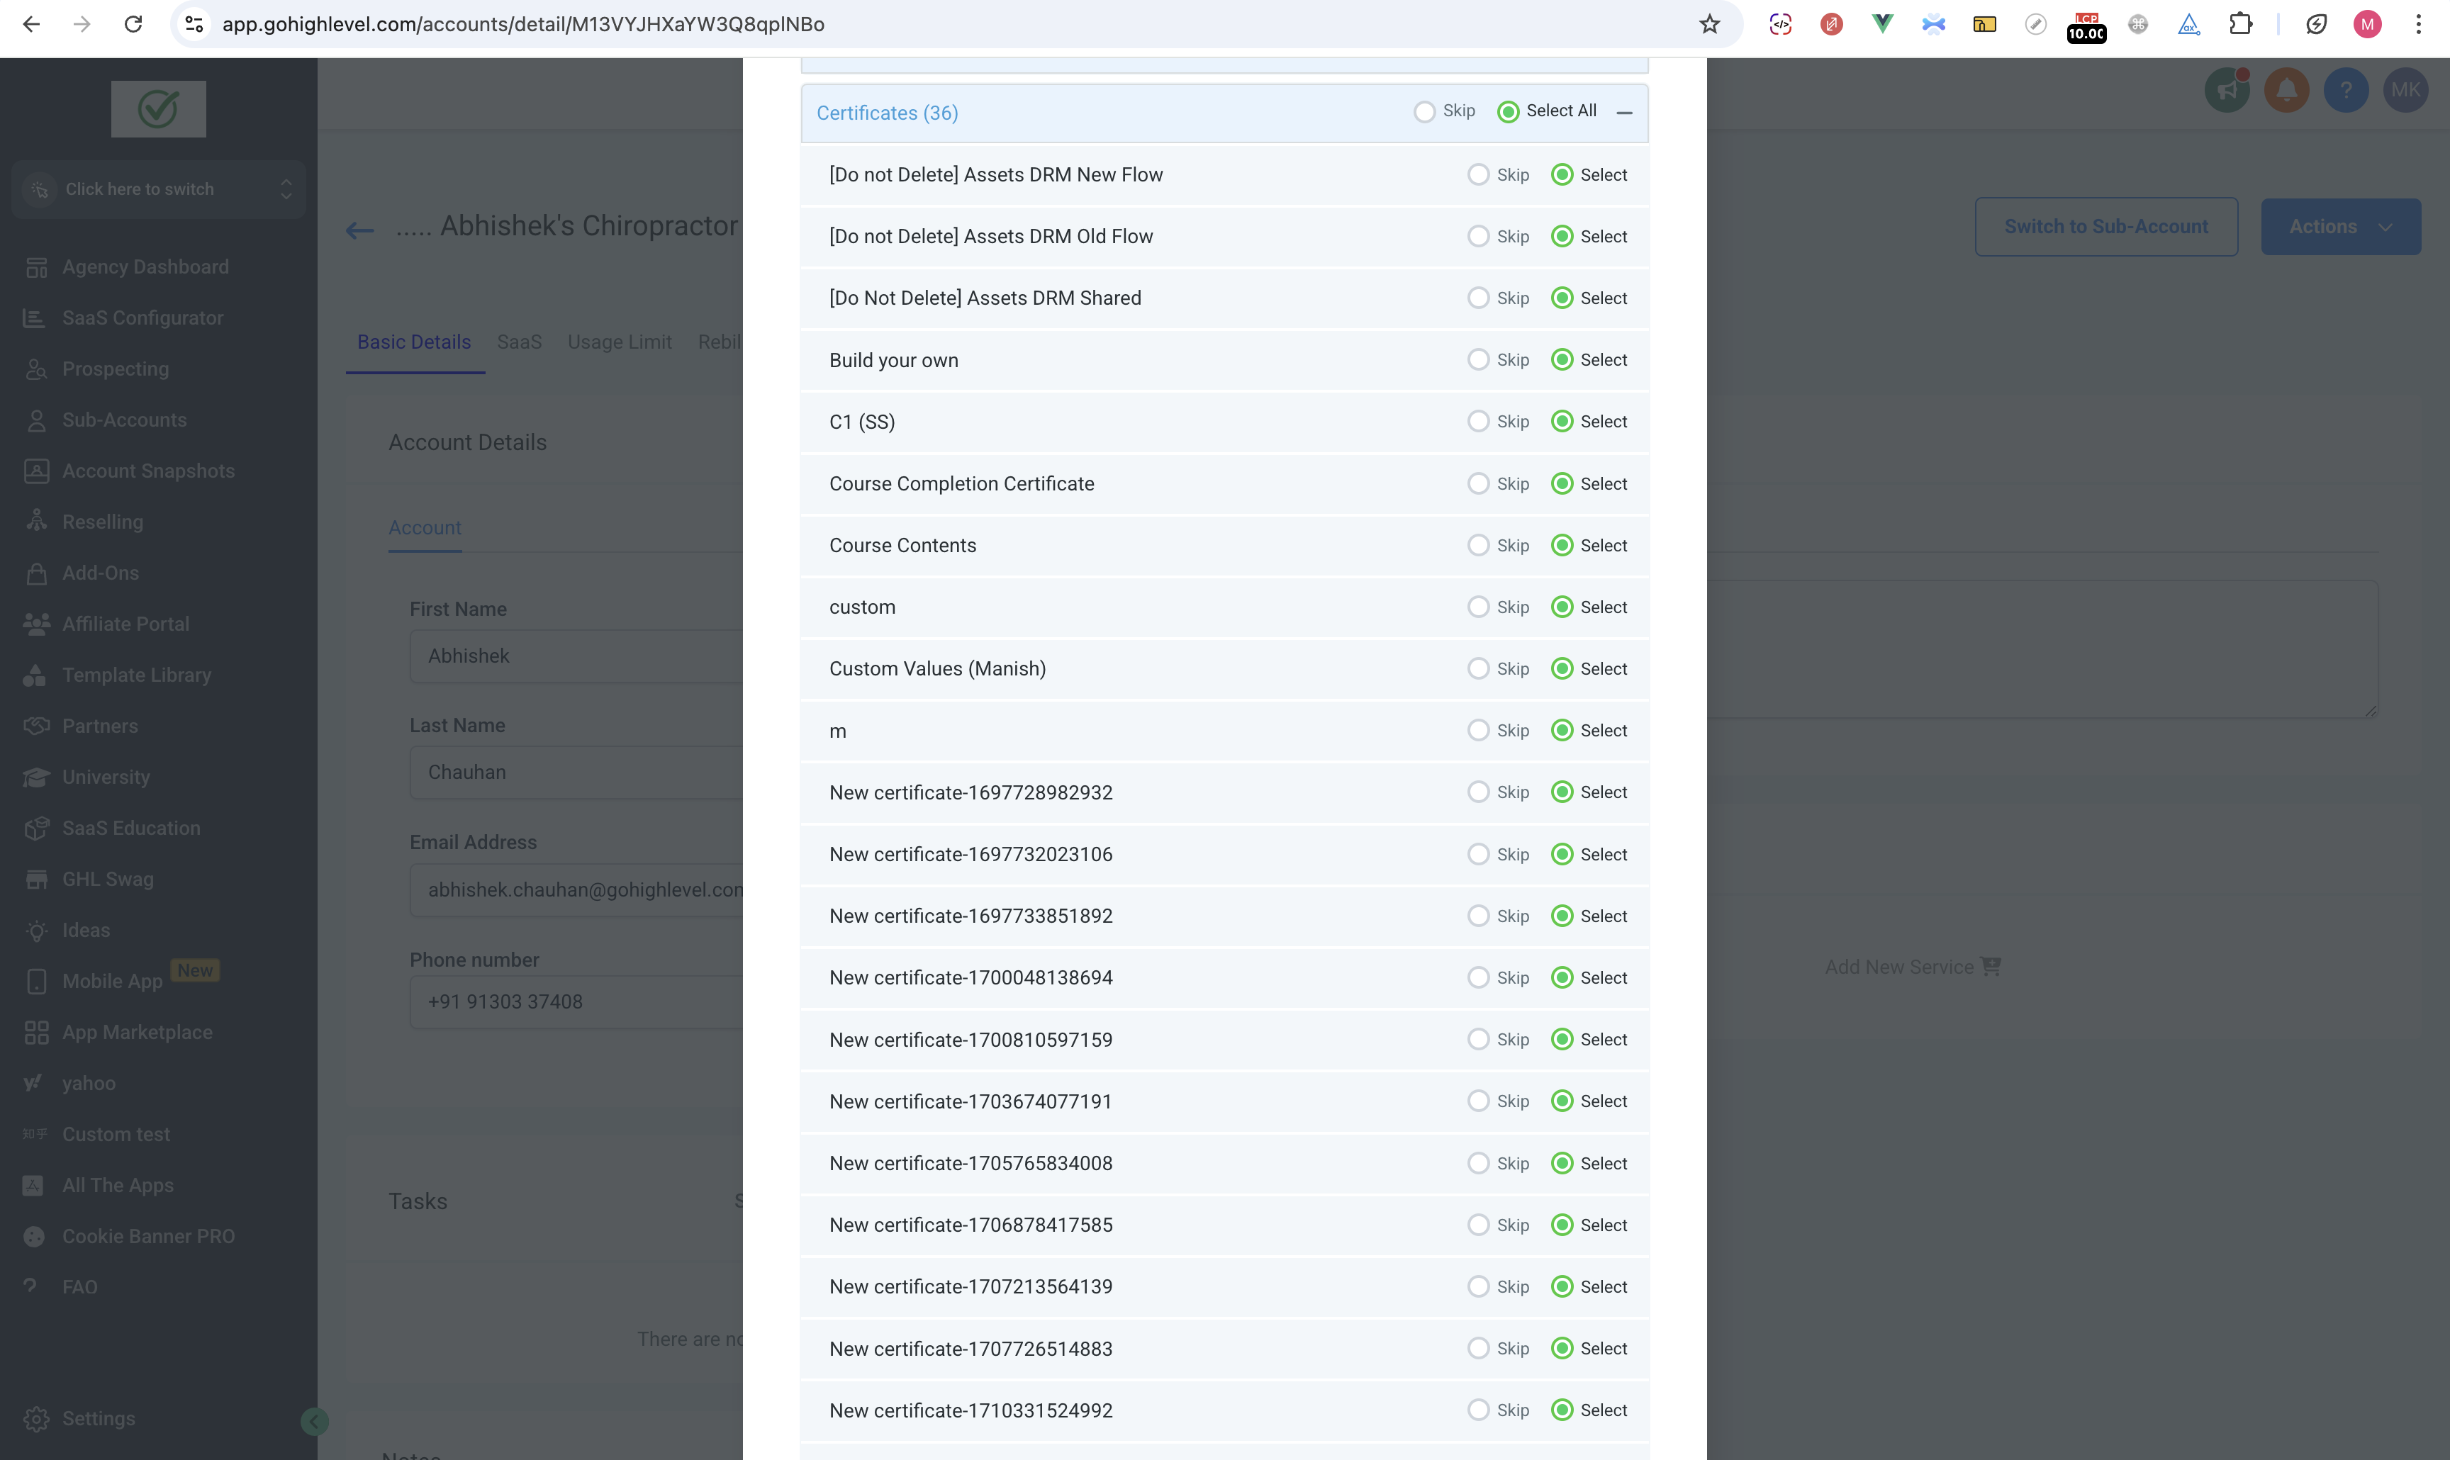Collapse sidebar with green chevron button
Viewport: 2450px width, 1460px height.
(314, 1420)
